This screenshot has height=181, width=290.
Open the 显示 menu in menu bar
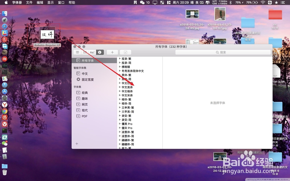point(50,3)
